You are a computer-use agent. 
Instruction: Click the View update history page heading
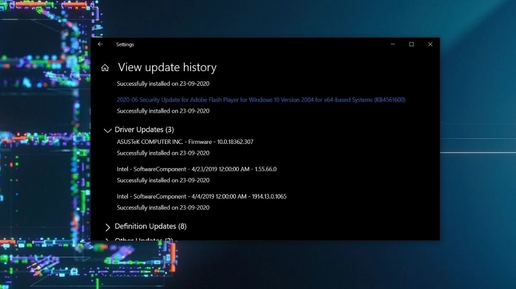tap(167, 68)
